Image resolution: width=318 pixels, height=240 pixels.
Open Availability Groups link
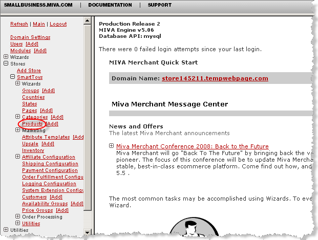pos(45,204)
